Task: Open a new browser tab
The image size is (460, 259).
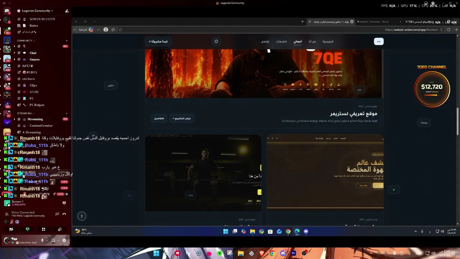Action: [x=302, y=22]
